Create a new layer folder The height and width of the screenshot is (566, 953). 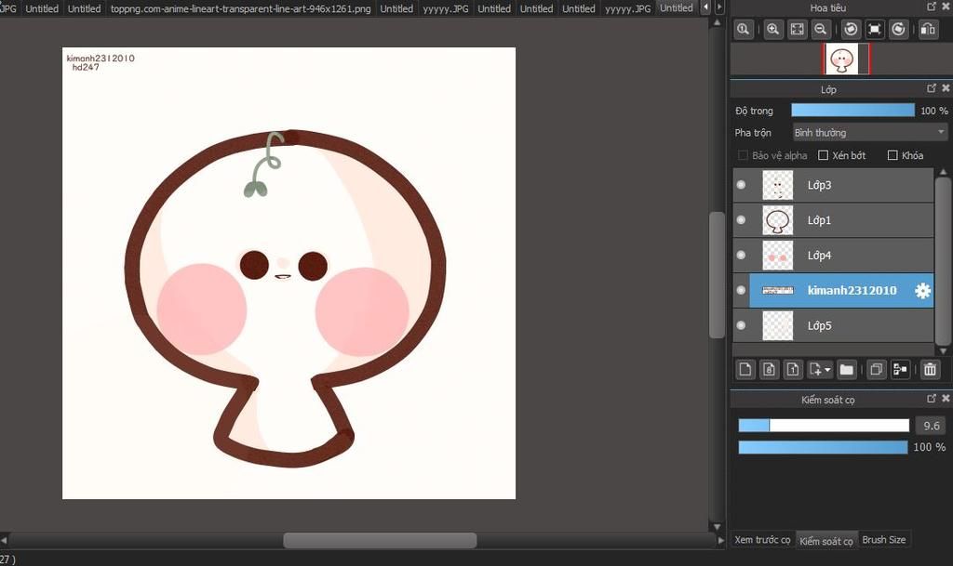(x=847, y=369)
